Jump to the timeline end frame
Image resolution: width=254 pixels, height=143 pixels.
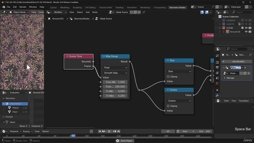(x=119, y=131)
